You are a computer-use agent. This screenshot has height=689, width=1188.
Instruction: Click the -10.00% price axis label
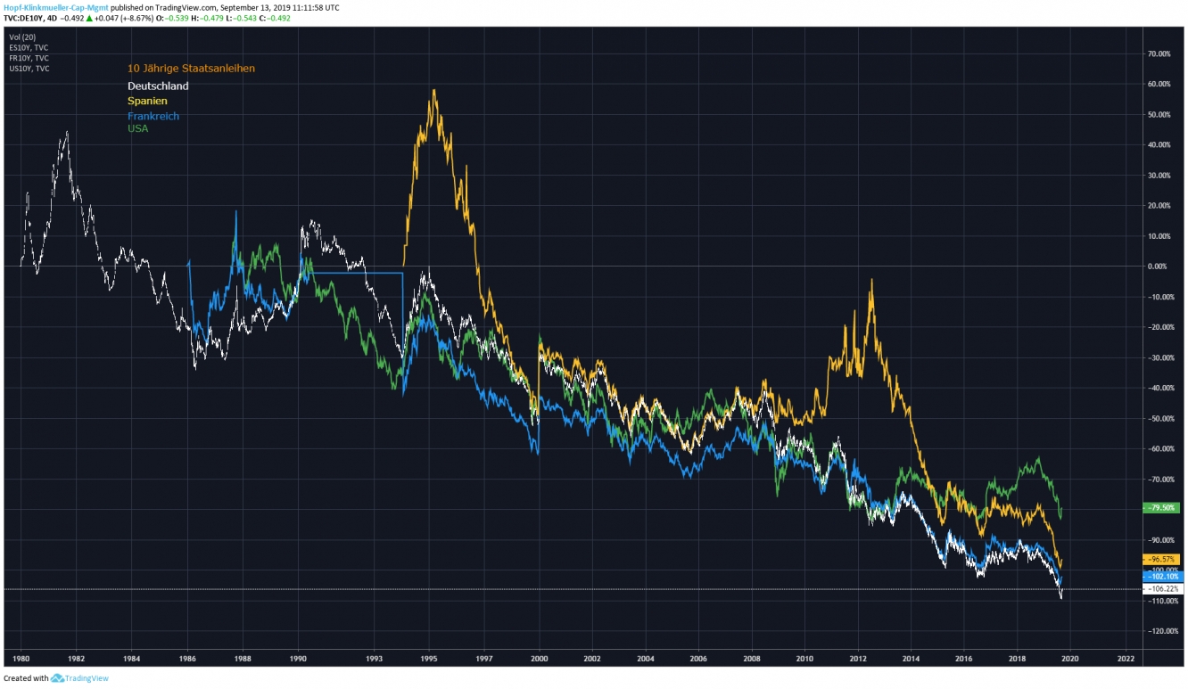pyautogui.click(x=1161, y=297)
